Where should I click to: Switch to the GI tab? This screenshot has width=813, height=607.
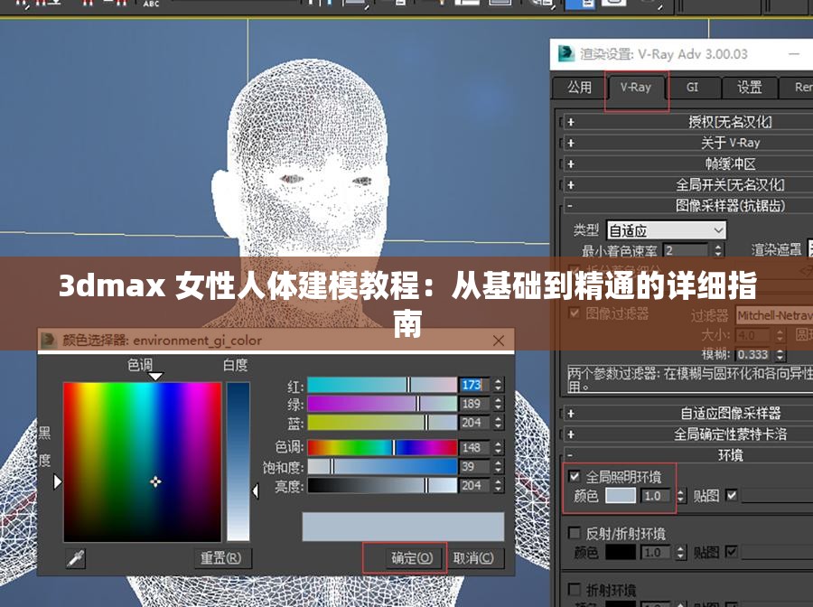click(x=693, y=87)
